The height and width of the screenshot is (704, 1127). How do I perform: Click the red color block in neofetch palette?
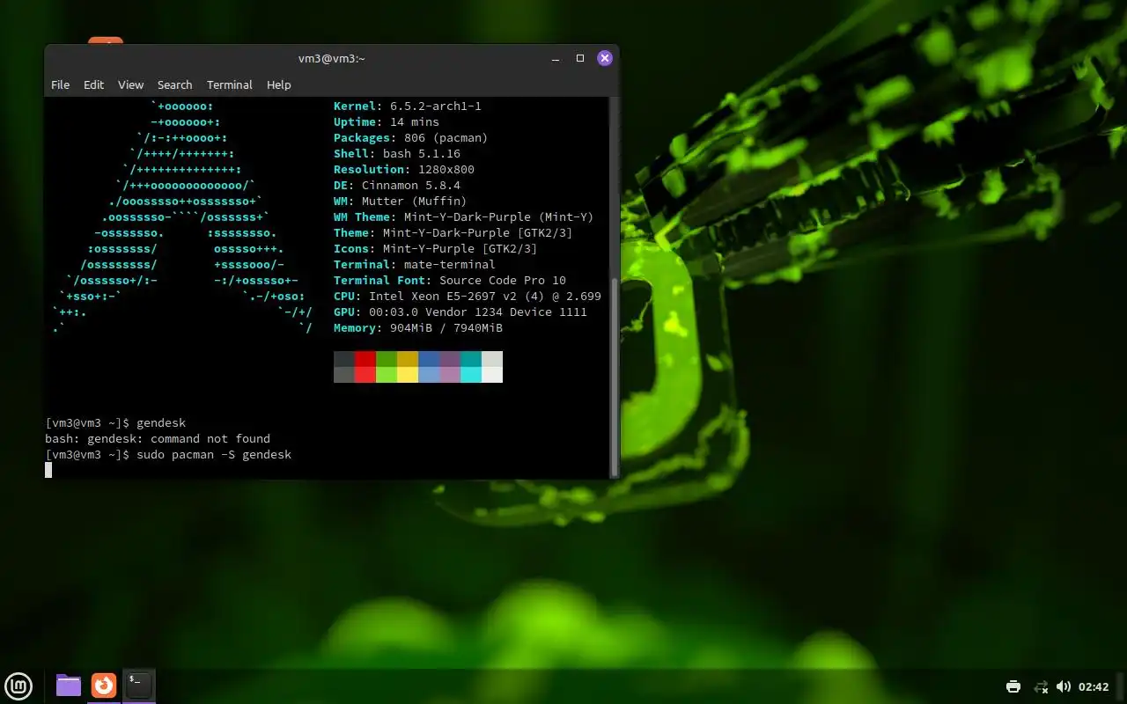click(365, 359)
